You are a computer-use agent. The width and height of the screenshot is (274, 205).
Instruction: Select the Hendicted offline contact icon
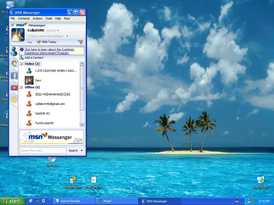click(x=29, y=94)
